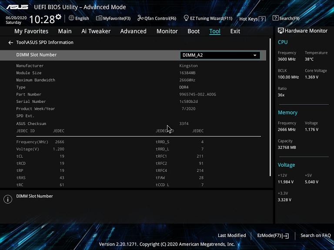This screenshot has height=250, width=334.
Task: Click the Hot Keys label
Action: tap(249, 19)
